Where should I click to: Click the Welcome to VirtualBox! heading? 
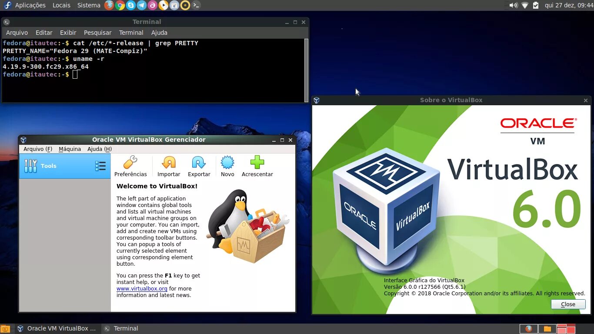pos(157,186)
